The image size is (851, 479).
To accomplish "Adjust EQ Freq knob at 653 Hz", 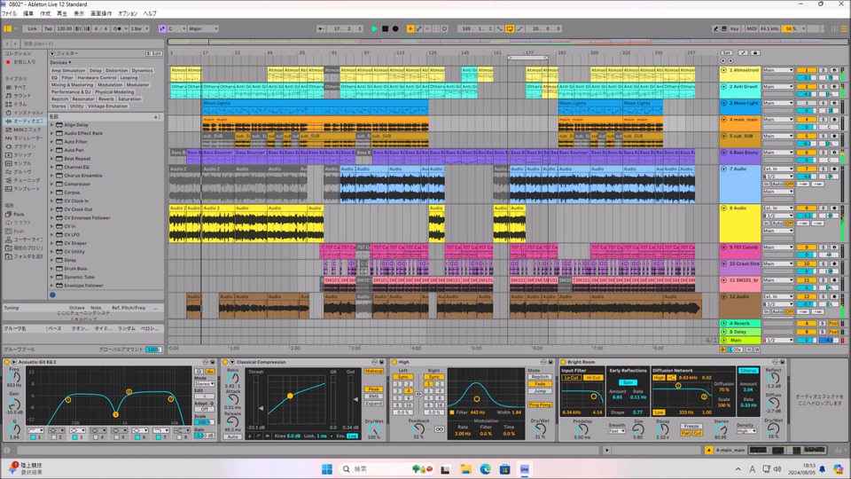I will pos(14,376).
